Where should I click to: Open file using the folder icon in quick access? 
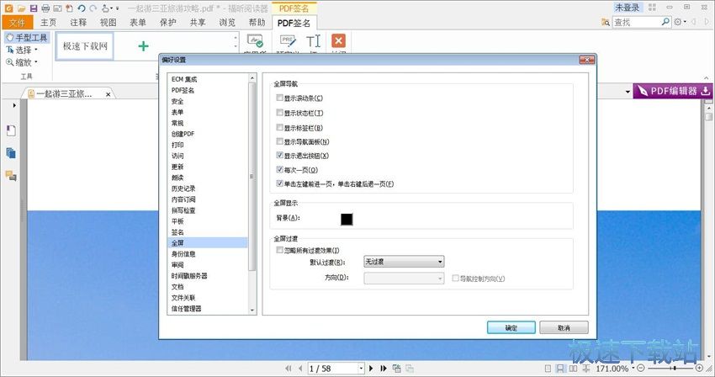click(x=21, y=8)
